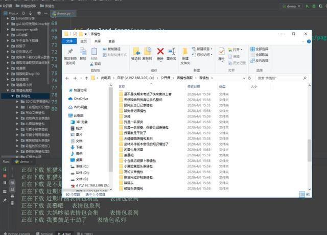Click Invert selection (反向选择) in ribbon
Image resolution: width=327 pixels, height=235 pixels.
tap(259, 61)
